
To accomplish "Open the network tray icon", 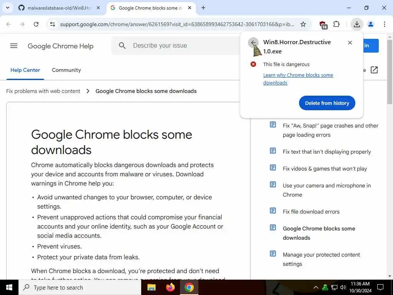I will pos(334,287).
